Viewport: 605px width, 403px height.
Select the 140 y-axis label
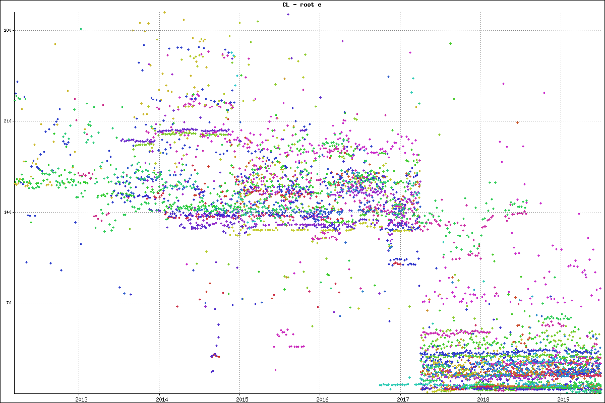[8, 212]
